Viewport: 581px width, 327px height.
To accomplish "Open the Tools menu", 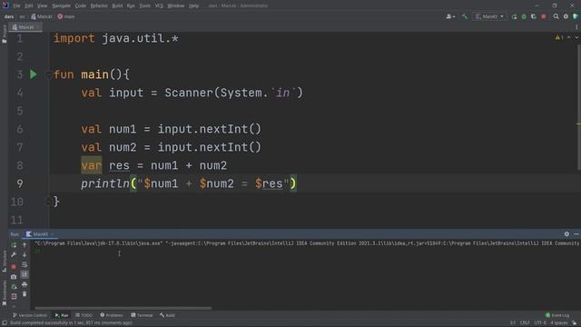I will [145, 5].
